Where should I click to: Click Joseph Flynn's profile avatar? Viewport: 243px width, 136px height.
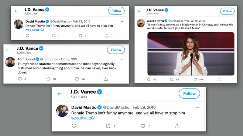(x=141, y=23)
